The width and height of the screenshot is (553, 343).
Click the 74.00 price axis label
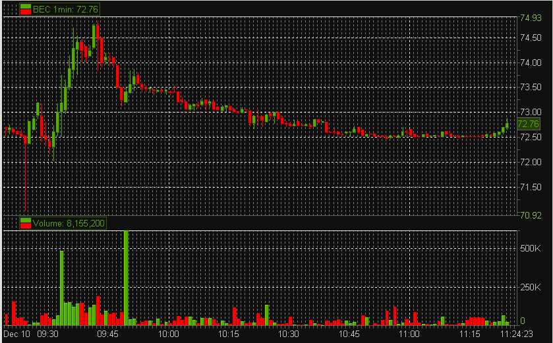(531, 63)
